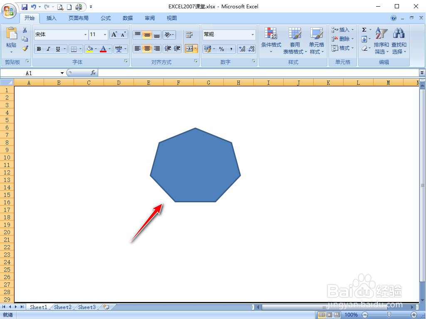Click the AutoSum Σ icon

point(365,29)
